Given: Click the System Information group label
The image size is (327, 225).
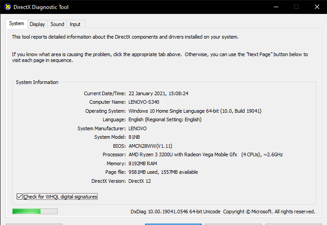Looking at the screenshot, I should (x=37, y=82).
